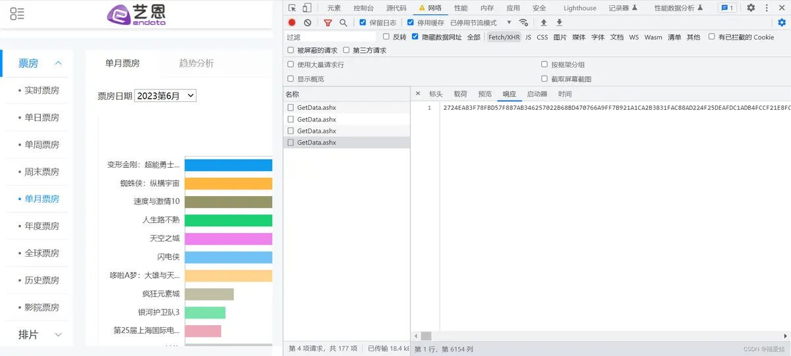
Task: Enable 使用大量请求行
Action: pos(291,64)
